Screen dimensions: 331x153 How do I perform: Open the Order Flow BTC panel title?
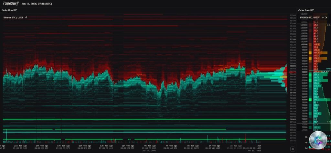click(9, 10)
